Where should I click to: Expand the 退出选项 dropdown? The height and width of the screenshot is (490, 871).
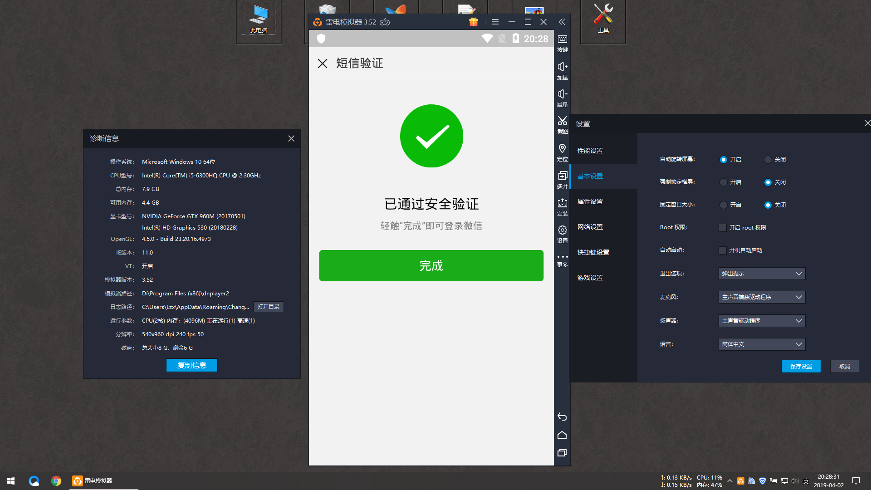762,274
